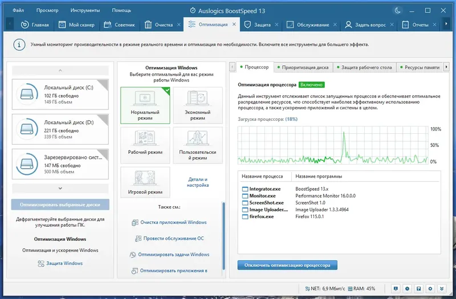Screen dimensions: 456x299
Task: Close the Защита tab
Action: pos(276,24)
